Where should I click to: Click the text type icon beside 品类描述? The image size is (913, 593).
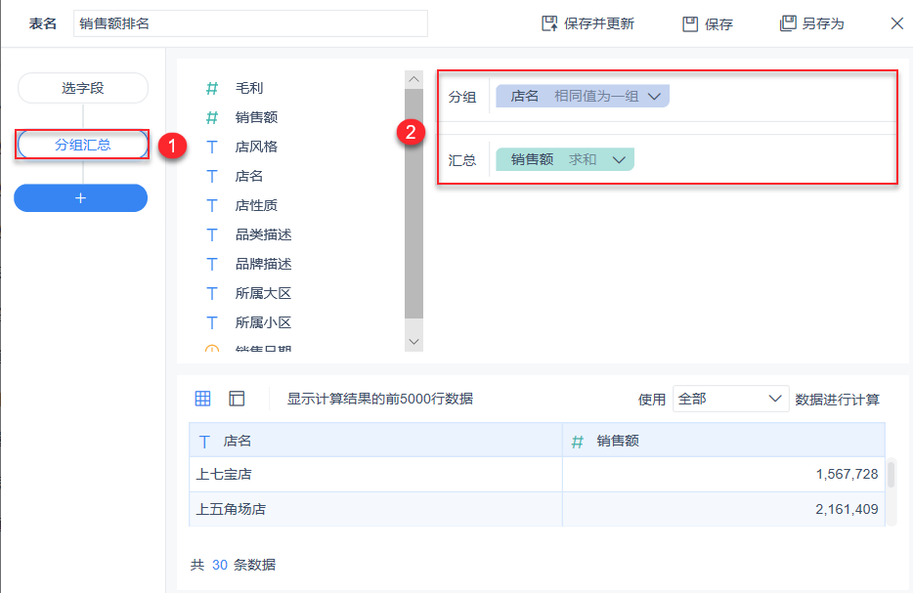click(212, 234)
